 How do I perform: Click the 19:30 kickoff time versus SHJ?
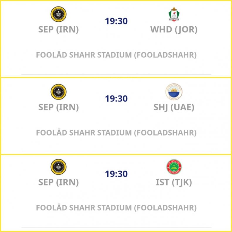pyautogui.click(x=116, y=99)
